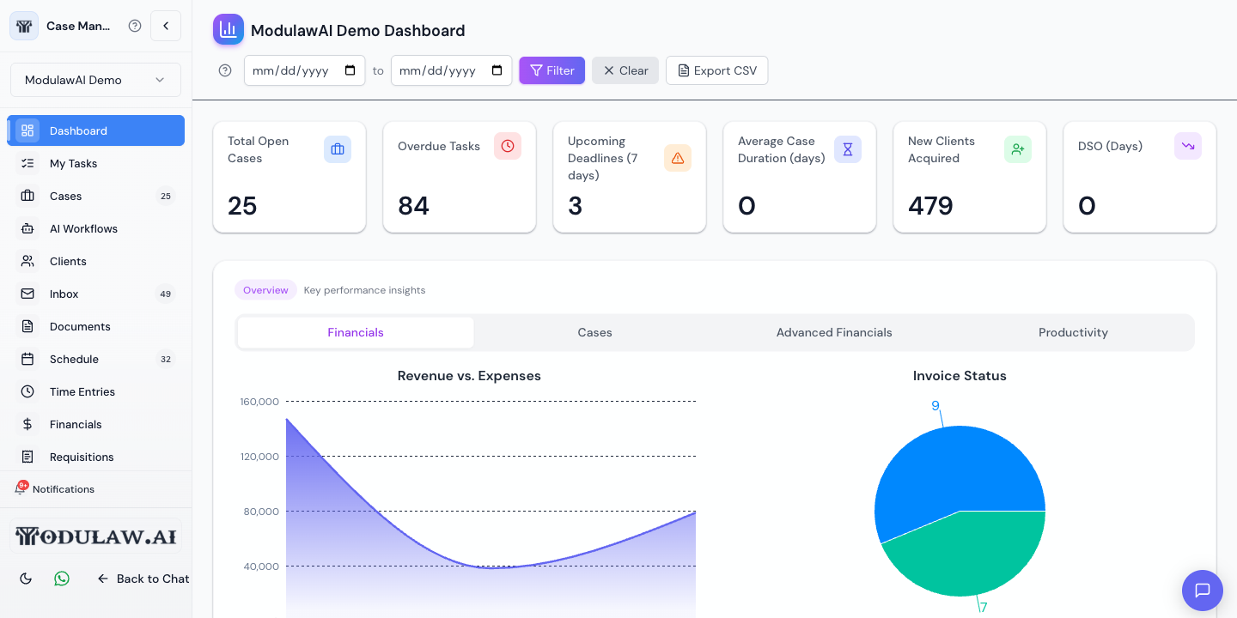Click the Total Open Cases briefcase icon
This screenshot has height=618, width=1237.
click(x=338, y=149)
